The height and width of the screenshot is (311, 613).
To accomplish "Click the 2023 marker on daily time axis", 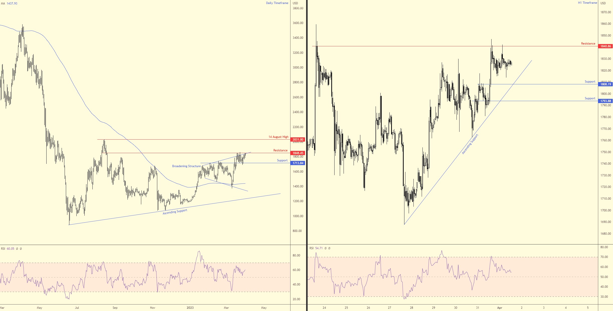I will [x=190, y=308].
